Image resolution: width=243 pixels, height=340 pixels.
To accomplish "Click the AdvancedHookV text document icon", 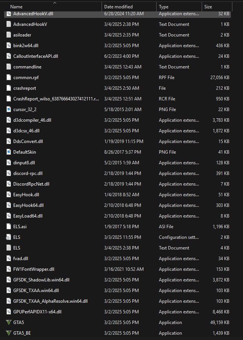I will (9, 24).
